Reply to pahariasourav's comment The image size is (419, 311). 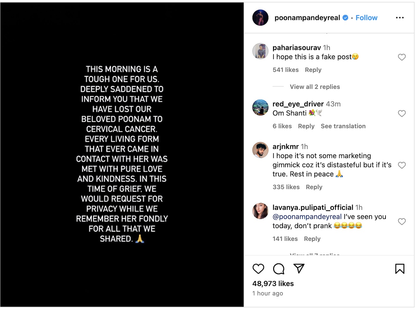click(x=313, y=70)
